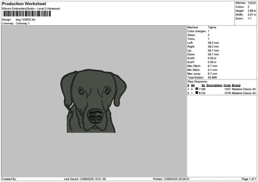Screen dimensions: 258x182
Task: Click the Stitches count 13322
Action: [252, 3]
